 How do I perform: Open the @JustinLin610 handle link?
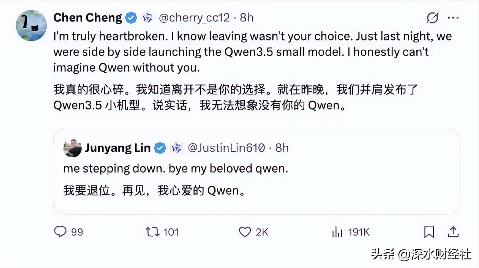point(226,148)
